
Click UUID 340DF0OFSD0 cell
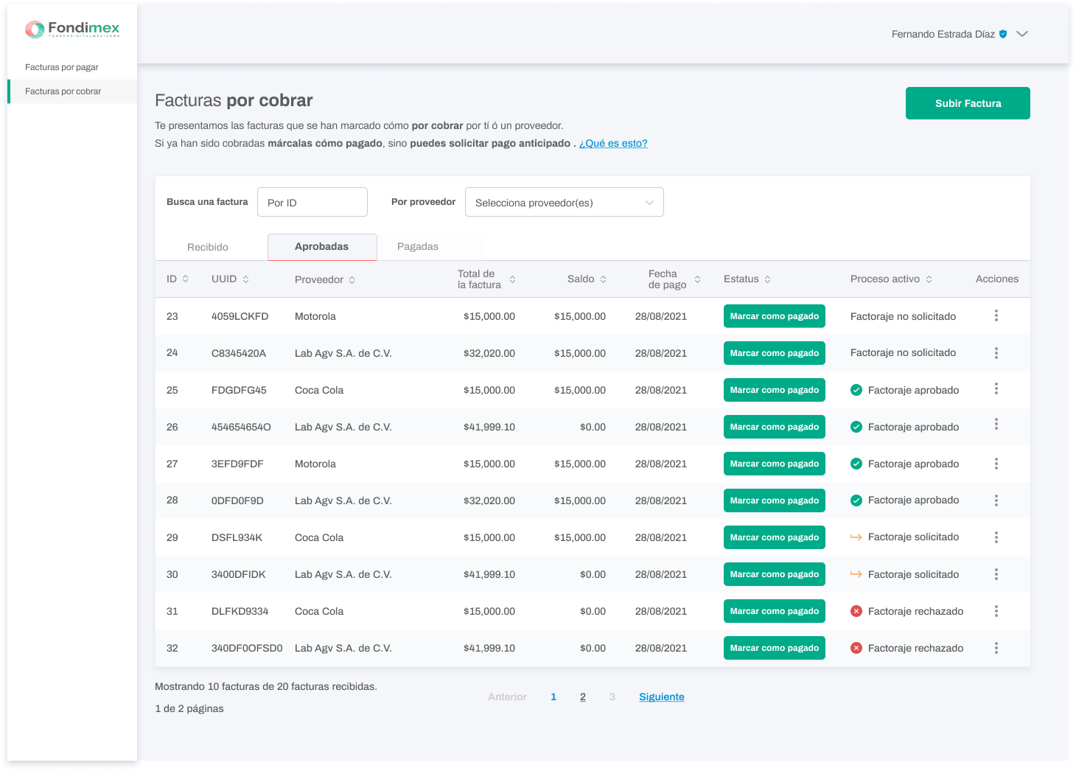pyautogui.click(x=247, y=648)
